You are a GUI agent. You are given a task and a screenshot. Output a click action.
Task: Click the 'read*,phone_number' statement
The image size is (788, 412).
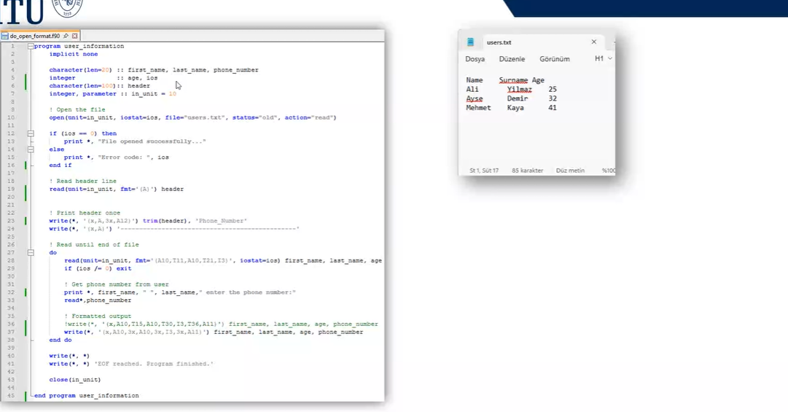pyautogui.click(x=98, y=300)
